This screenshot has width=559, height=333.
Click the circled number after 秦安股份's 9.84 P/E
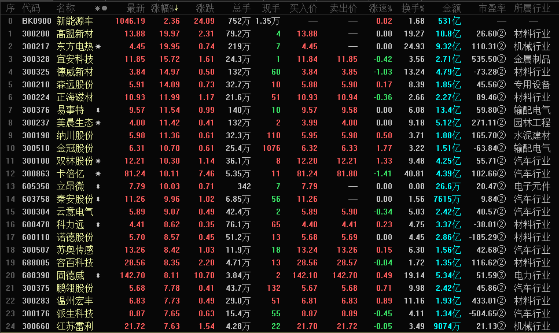coord(501,199)
